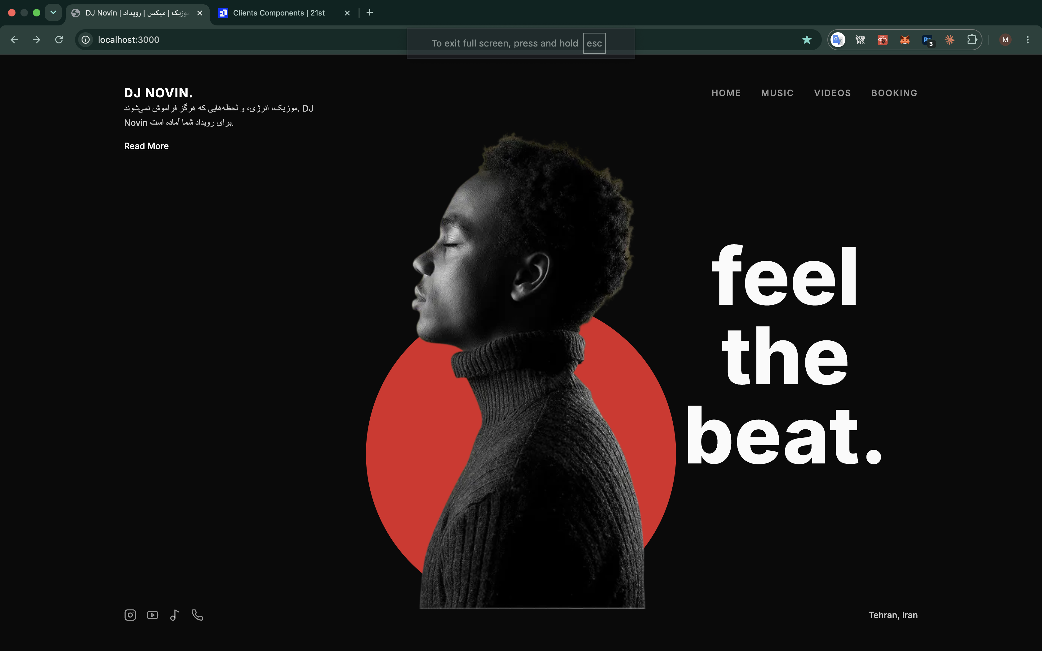Open the YouTube social icon
1042x651 pixels.
point(153,615)
